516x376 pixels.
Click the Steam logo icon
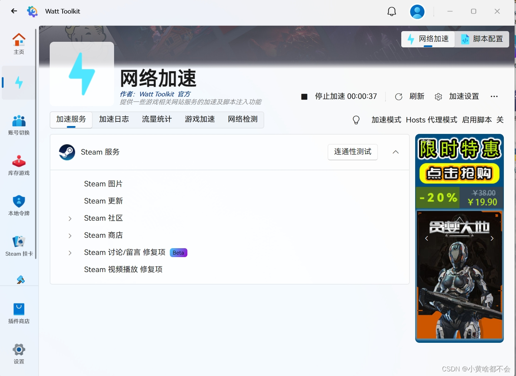coord(67,152)
